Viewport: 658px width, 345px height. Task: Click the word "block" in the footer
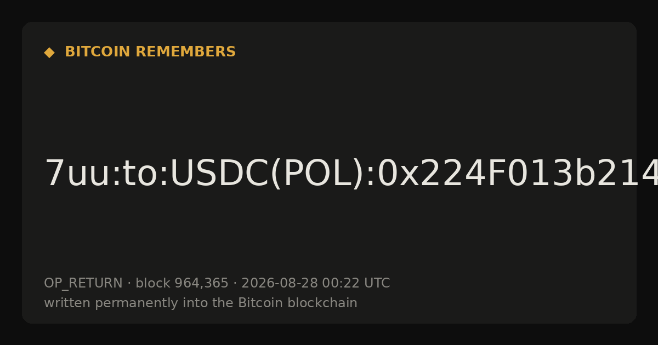(x=153, y=284)
